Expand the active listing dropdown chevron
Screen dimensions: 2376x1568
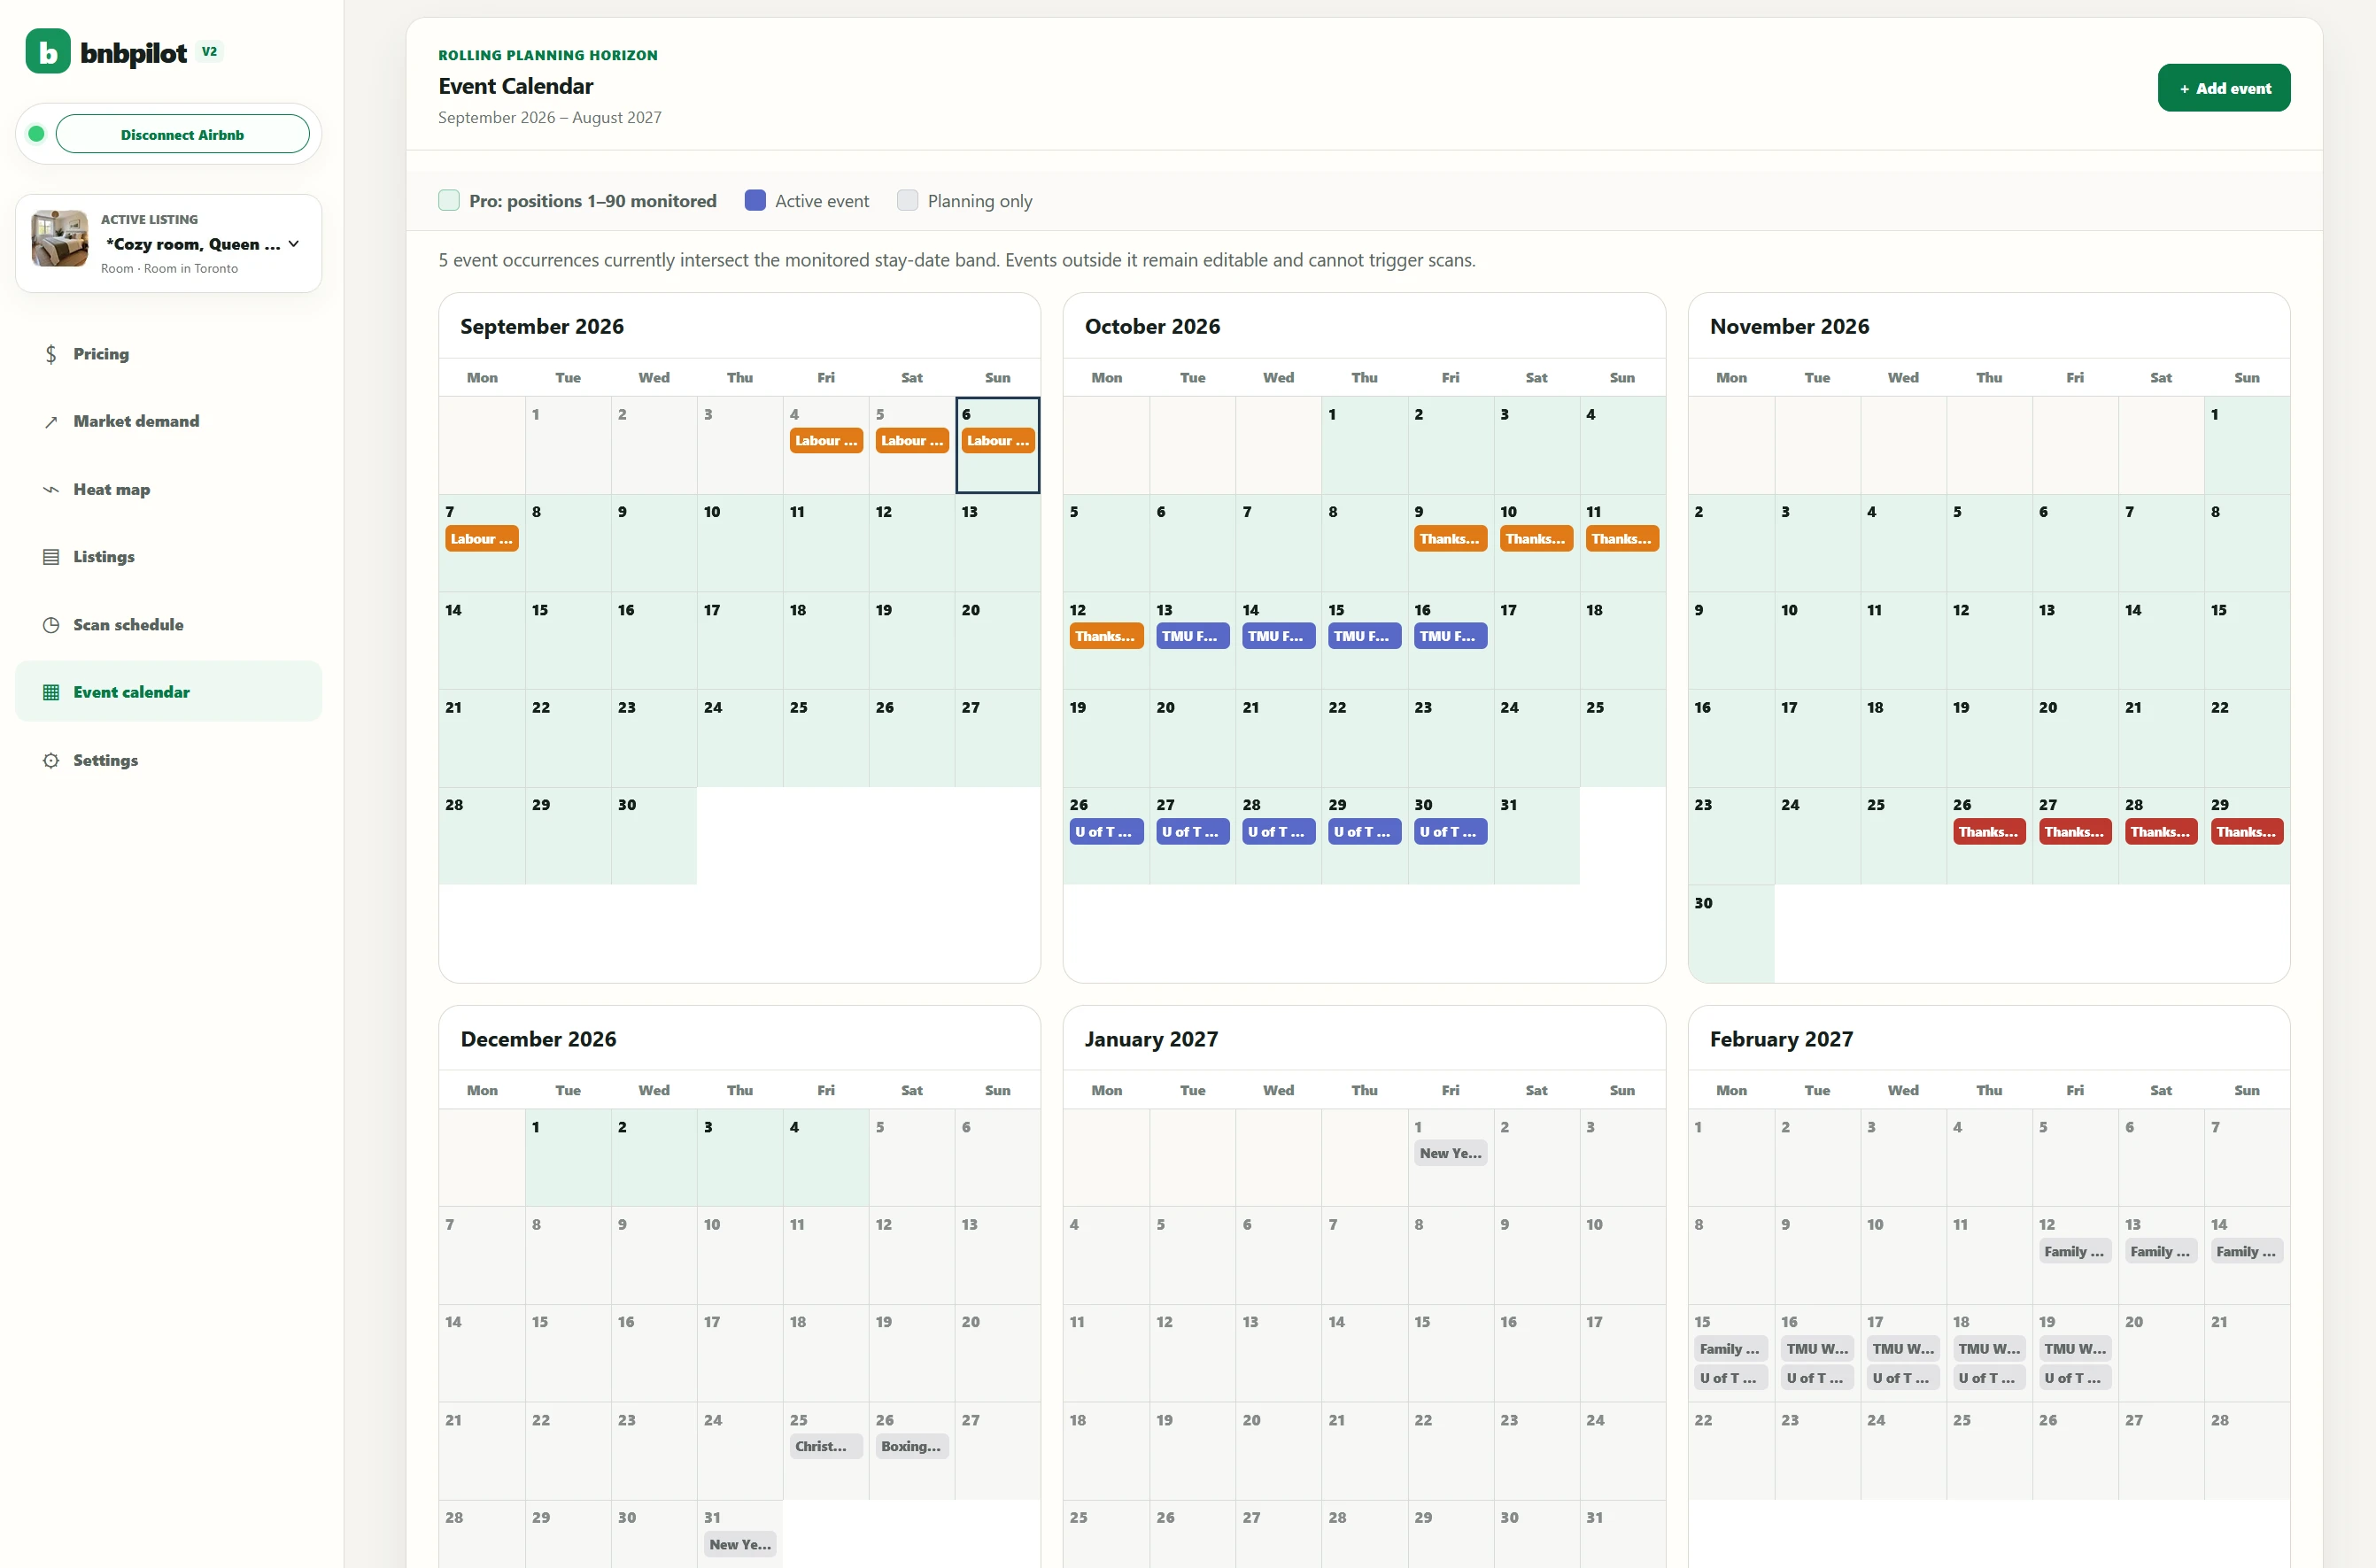pyautogui.click(x=294, y=243)
